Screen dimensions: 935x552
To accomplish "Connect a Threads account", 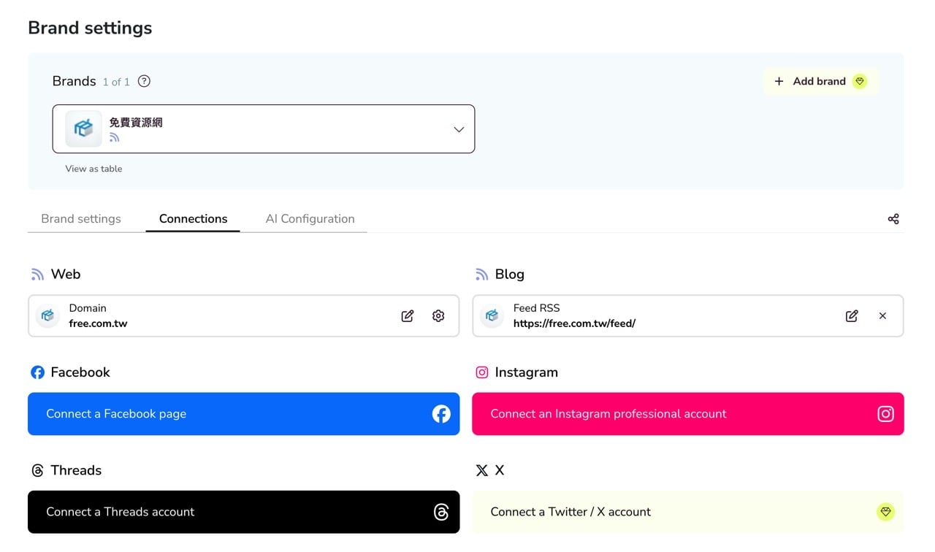I will (x=244, y=512).
